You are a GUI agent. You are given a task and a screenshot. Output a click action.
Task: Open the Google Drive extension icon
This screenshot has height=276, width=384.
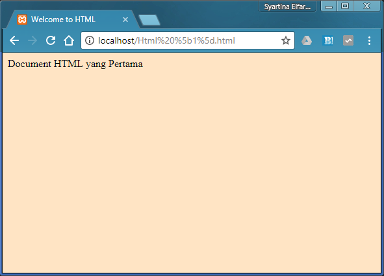tap(307, 40)
